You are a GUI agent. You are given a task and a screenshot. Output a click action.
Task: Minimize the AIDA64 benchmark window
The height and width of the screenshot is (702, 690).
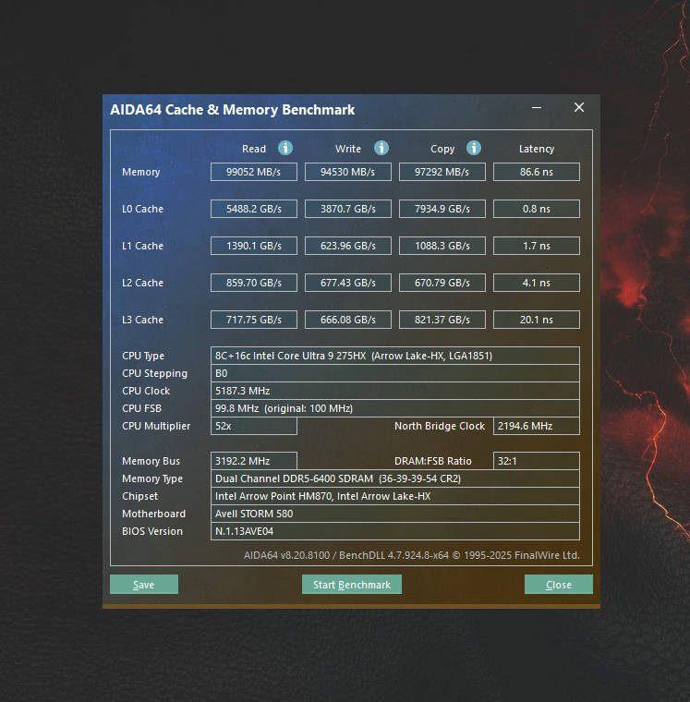537,108
